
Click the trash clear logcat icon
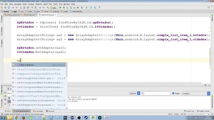[9, 98]
